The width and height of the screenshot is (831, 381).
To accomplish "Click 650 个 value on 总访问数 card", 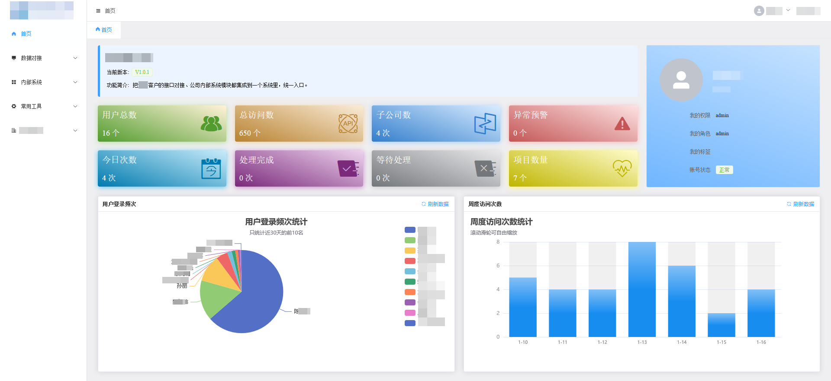I will click(x=250, y=133).
